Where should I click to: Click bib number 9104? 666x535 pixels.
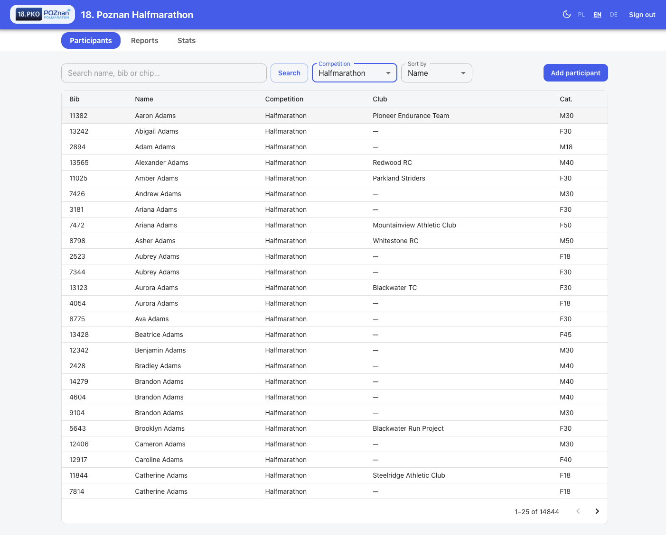(x=77, y=413)
